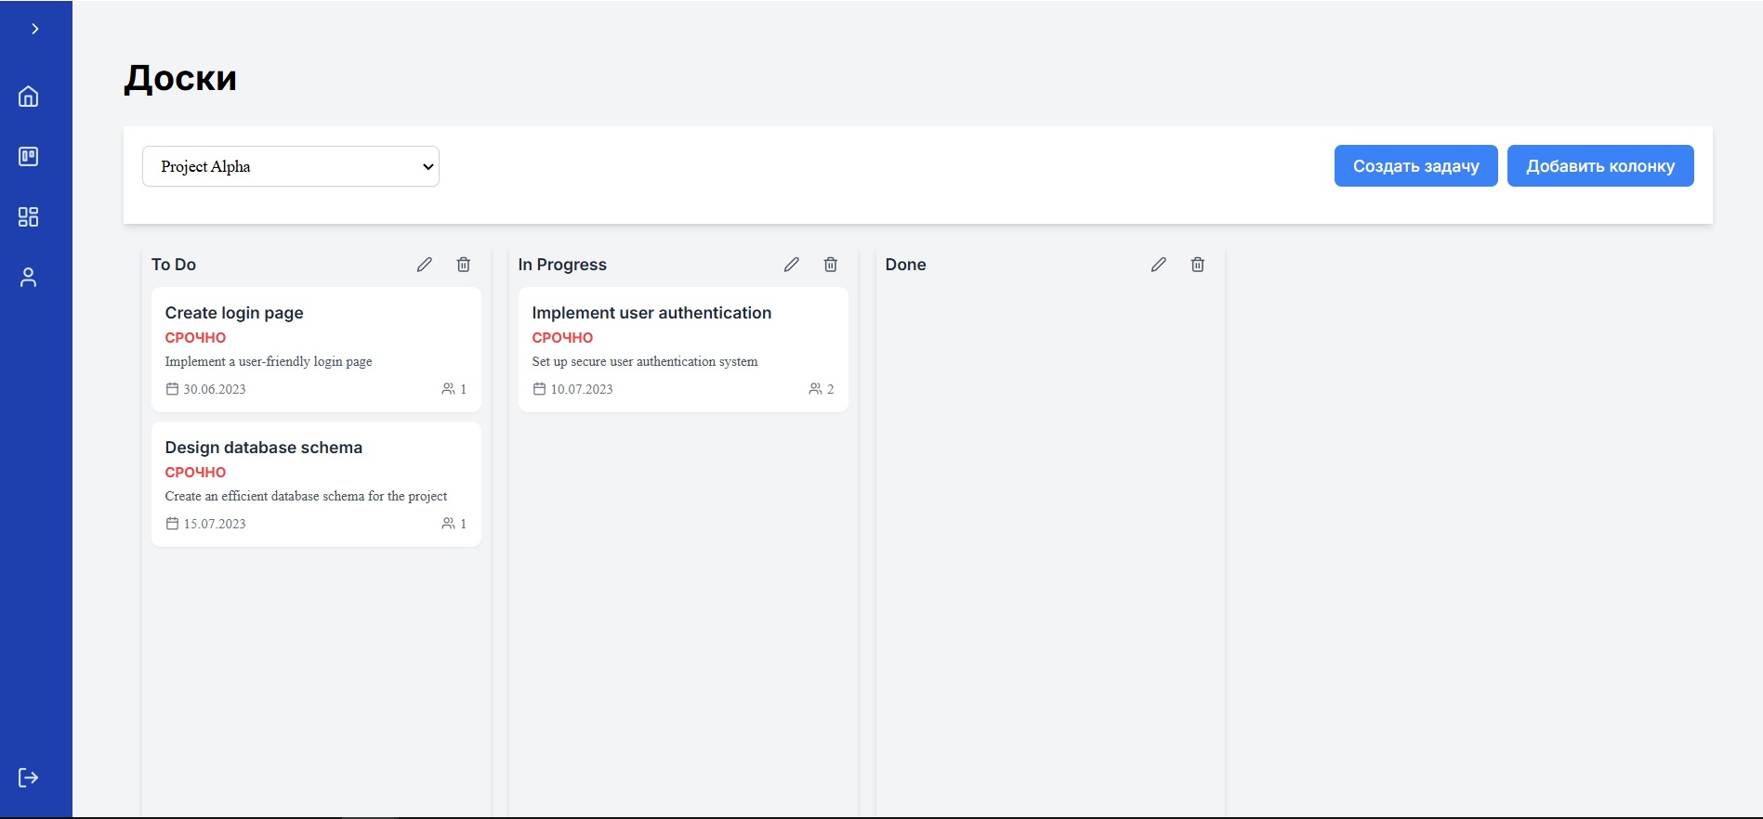Edit the Done column with pencil icon
The height and width of the screenshot is (819, 1763).
click(1159, 265)
